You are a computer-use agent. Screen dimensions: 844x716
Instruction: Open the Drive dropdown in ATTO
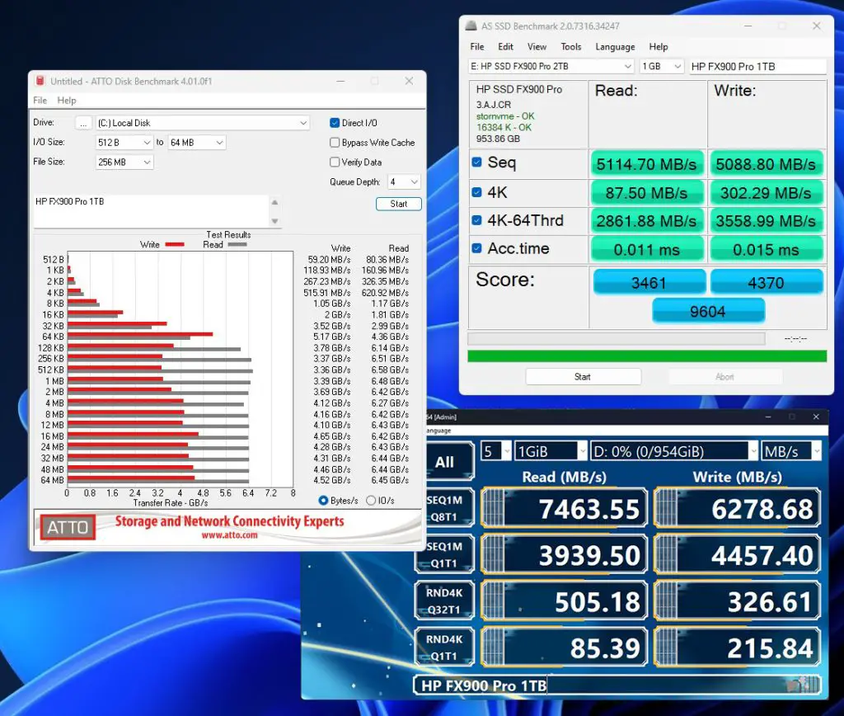pos(203,123)
